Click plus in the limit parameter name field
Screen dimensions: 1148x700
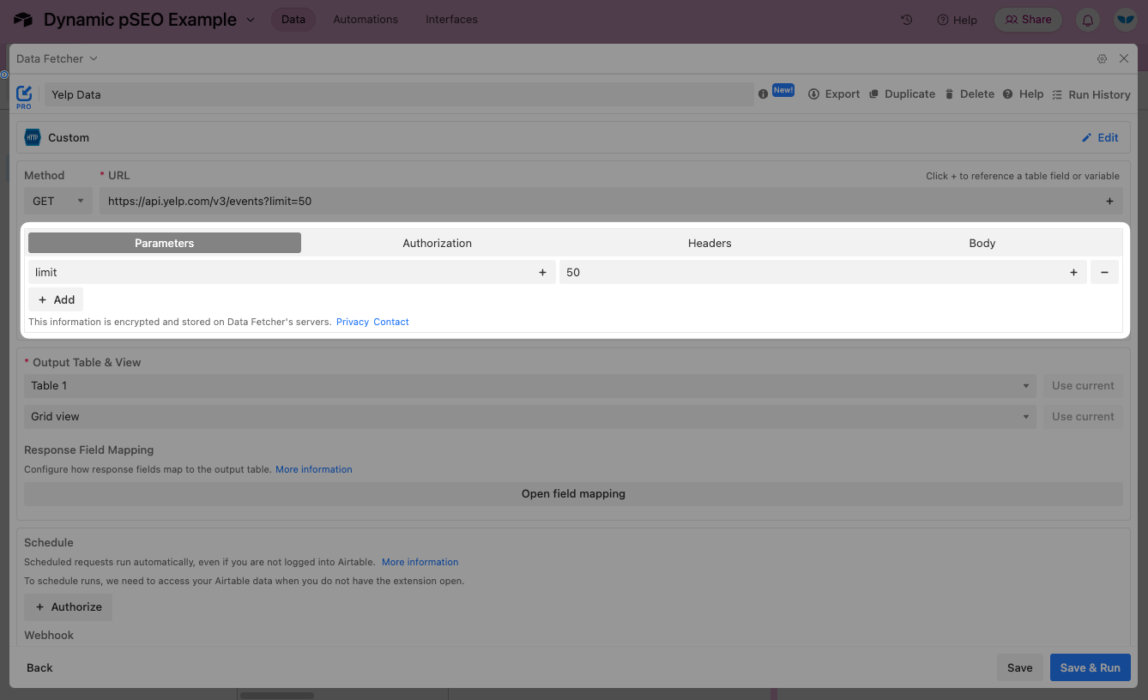(x=542, y=272)
